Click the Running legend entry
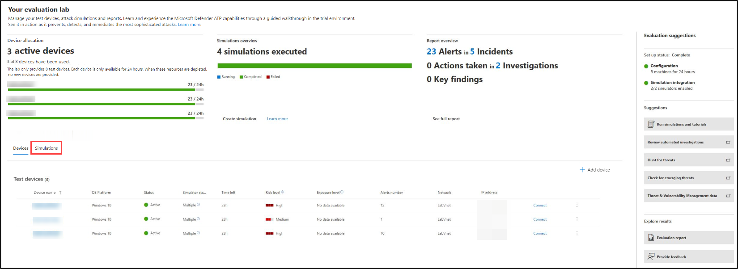This screenshot has width=738, height=269. [x=226, y=77]
